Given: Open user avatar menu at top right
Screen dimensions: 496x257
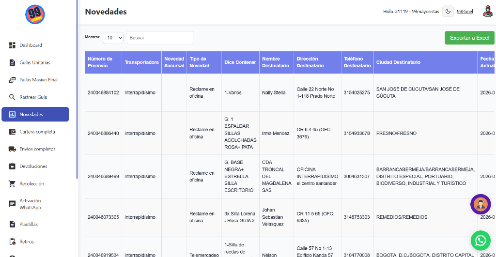Looking at the screenshot, I should 487,11.
